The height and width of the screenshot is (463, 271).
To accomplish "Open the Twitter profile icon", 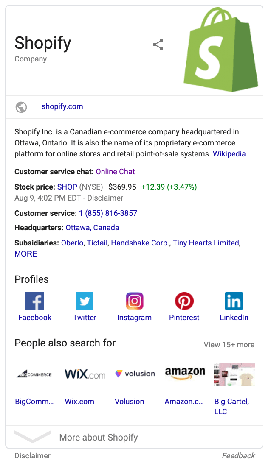I will (85, 301).
